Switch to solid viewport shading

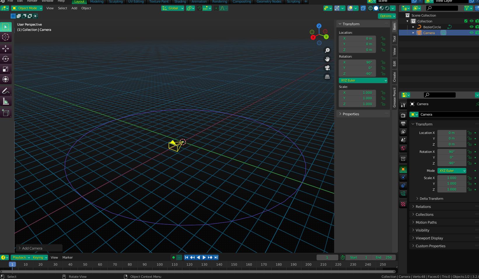coord(376,8)
